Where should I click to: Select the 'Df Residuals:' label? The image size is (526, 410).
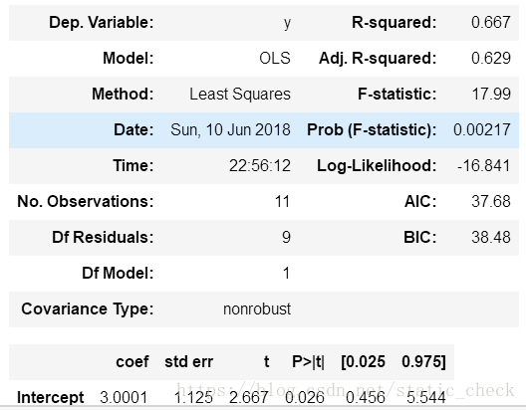click(103, 238)
